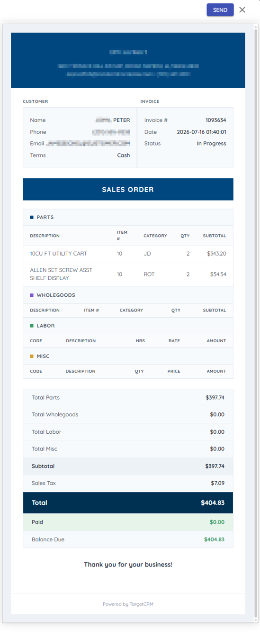Select the ALLEN SET SCREW ASST row
The height and width of the screenshot is (640, 260).
click(x=128, y=274)
